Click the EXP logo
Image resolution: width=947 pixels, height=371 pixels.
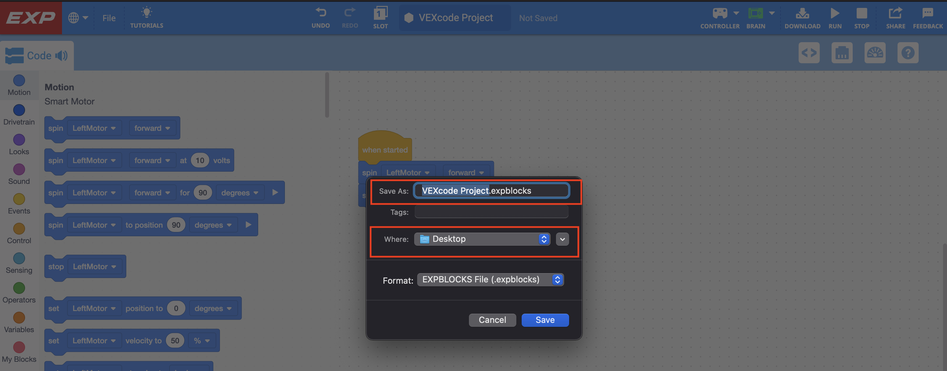[31, 18]
